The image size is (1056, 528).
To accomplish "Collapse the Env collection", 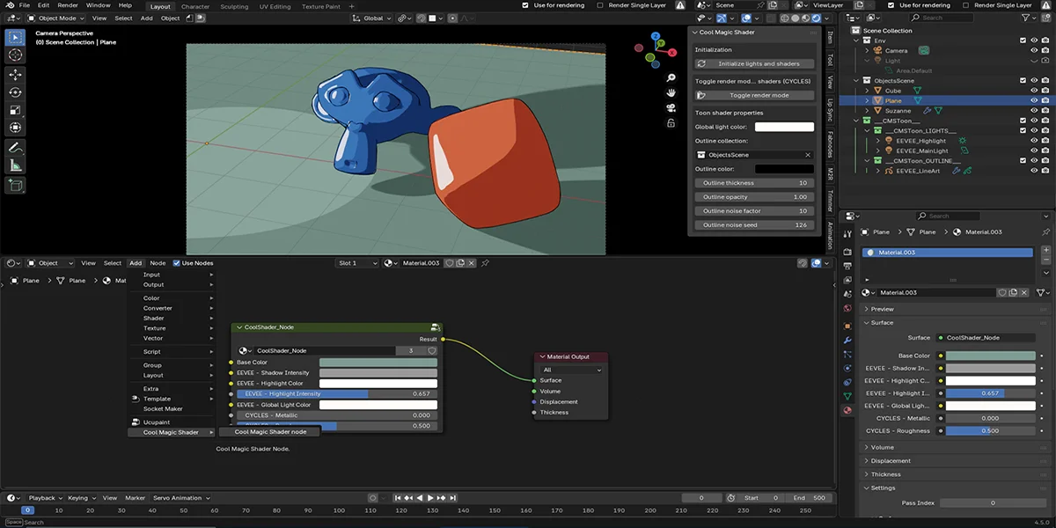I will (x=855, y=40).
